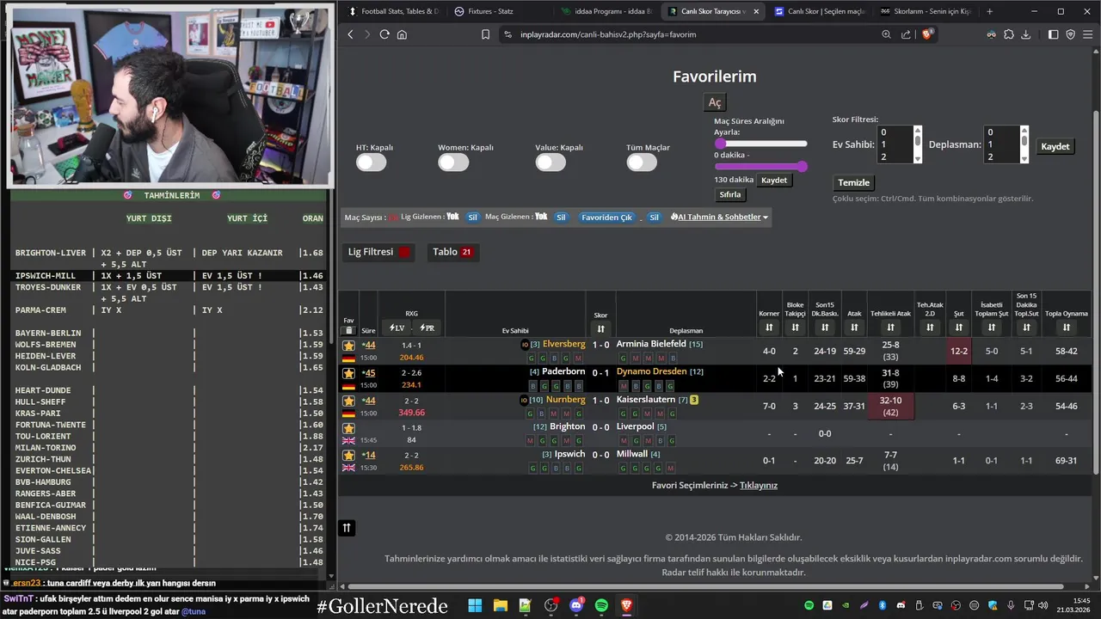Sort by Tehlikeli Atak column arrows
Image resolution: width=1101 pixels, height=619 pixels.
click(x=890, y=328)
